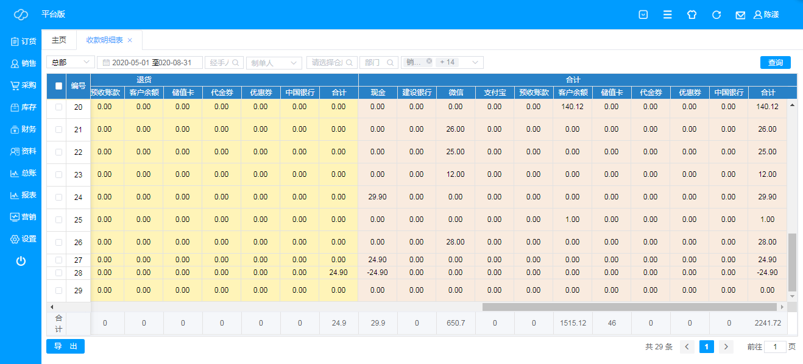Tick the checkbox for row 24
Screen dimensions: 803x364
59,197
